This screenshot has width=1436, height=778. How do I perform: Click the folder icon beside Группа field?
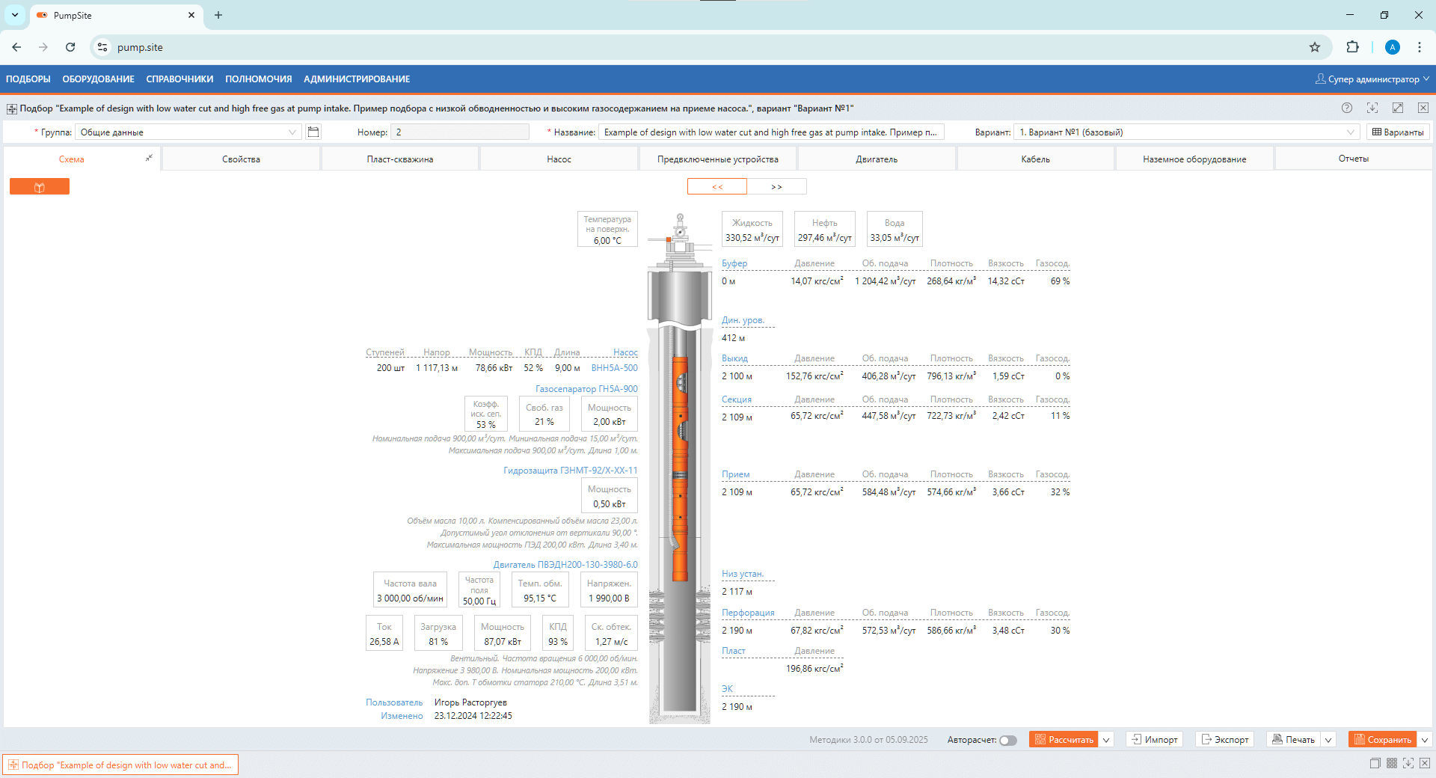pyautogui.click(x=313, y=132)
